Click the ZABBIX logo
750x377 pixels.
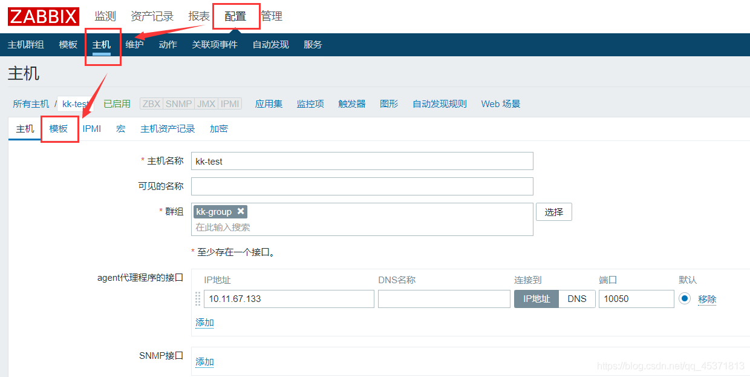pyautogui.click(x=43, y=16)
